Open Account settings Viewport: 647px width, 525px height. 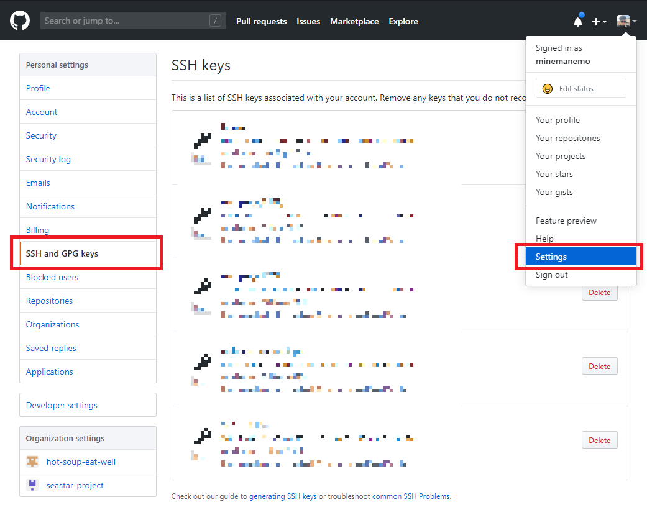(88, 112)
